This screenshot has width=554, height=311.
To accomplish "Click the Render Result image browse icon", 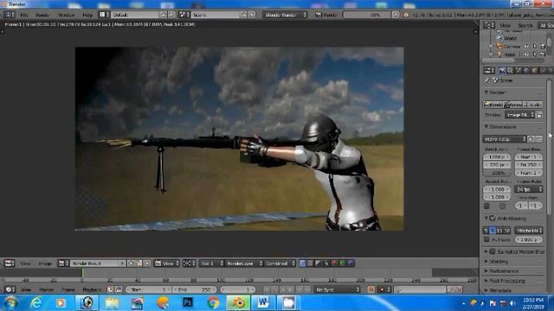I will click(63, 263).
